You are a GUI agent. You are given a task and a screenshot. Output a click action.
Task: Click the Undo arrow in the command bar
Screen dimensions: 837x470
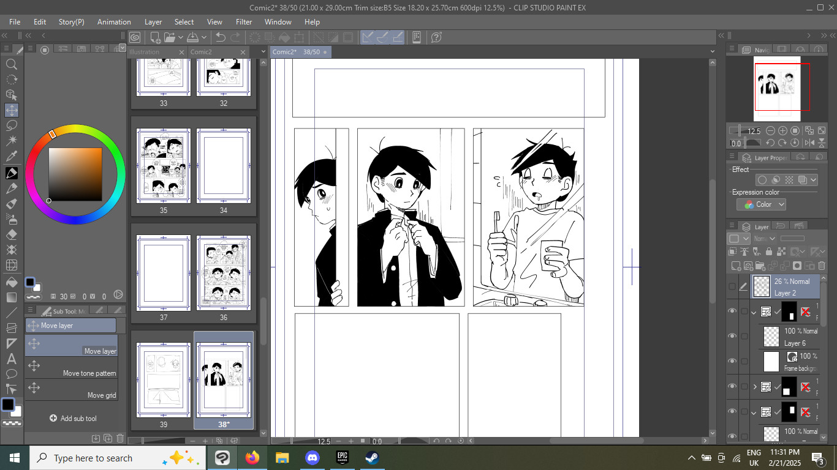pyautogui.click(x=221, y=37)
